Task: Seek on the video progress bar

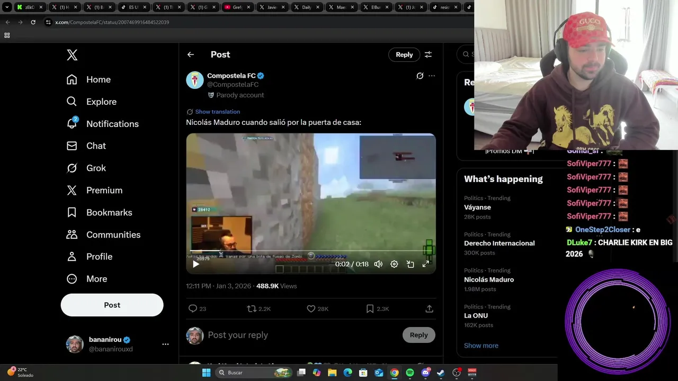Action: (x=311, y=251)
